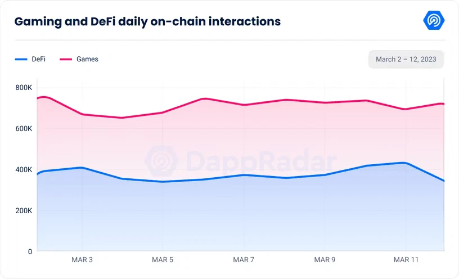Click the 400K y-axis label

[x=24, y=169]
